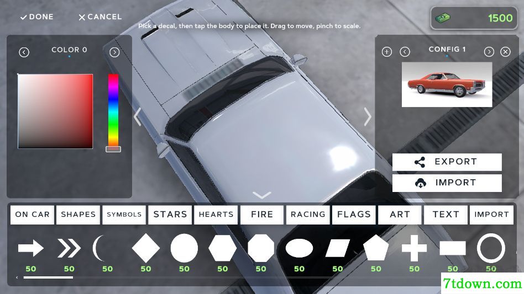Switch to the FLAGS tab
Screen dimensions: 524x294
click(x=354, y=215)
